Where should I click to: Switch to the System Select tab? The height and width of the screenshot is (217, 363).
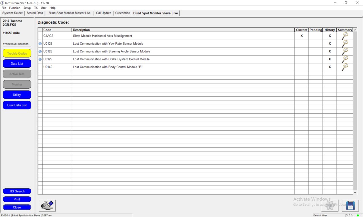click(12, 13)
